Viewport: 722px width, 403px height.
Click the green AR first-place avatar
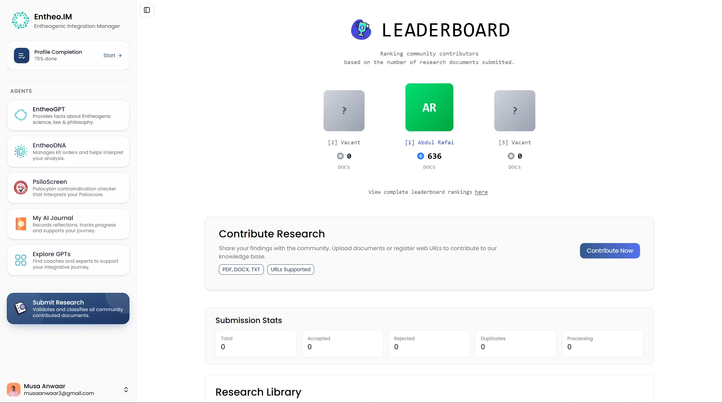click(429, 107)
